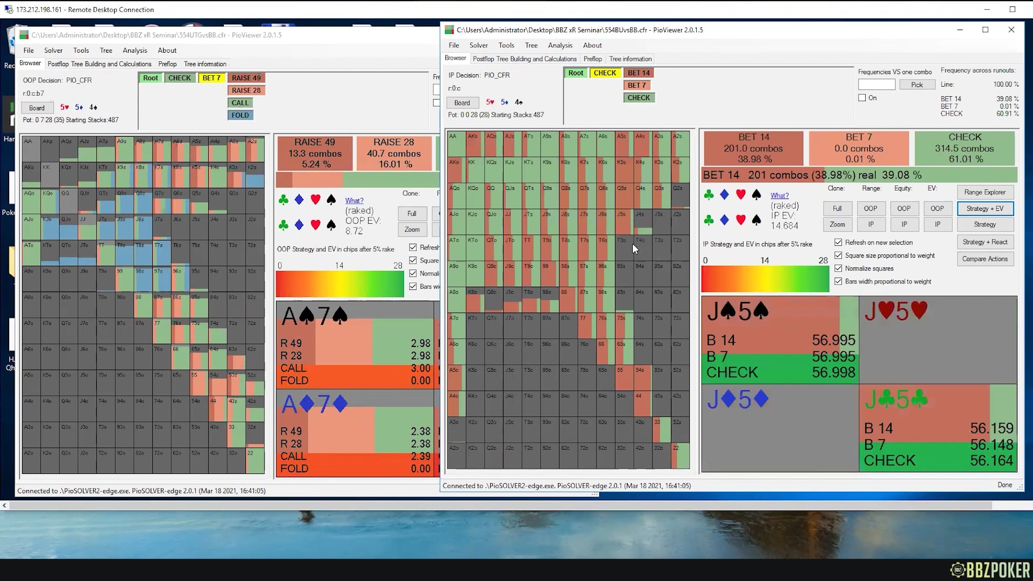Screen dimensions: 1033x581
Task: Click the heart suit filter in OOP window
Action: pyautogui.click(x=315, y=199)
